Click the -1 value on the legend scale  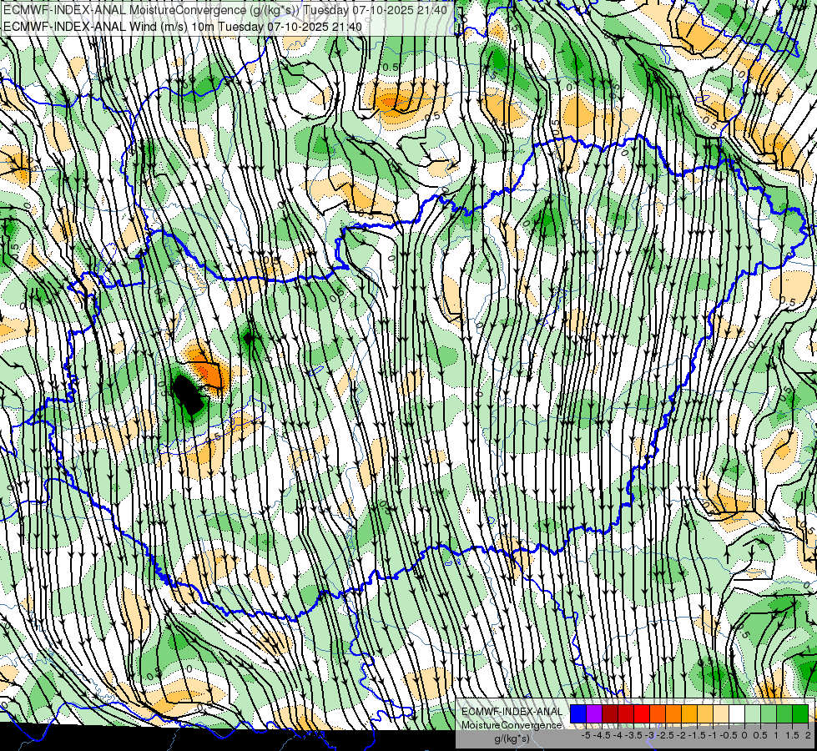coord(713,735)
